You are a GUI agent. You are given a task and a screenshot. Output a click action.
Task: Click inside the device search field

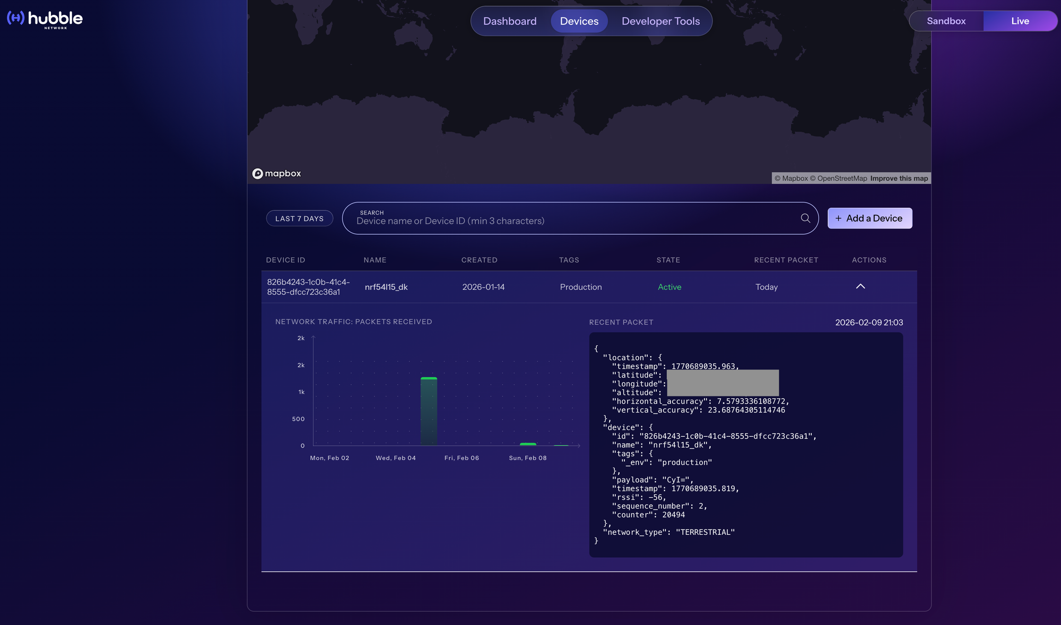[x=530, y=221]
